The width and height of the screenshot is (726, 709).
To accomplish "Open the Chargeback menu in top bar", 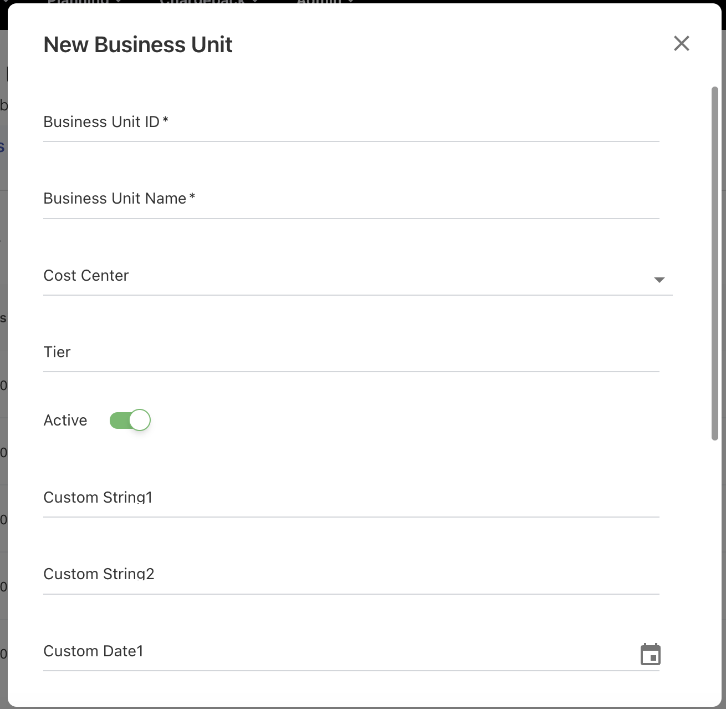I will [202, 2].
